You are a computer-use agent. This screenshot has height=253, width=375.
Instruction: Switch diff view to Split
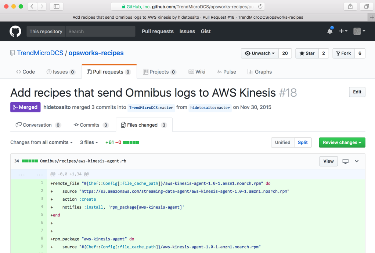pyautogui.click(x=303, y=142)
